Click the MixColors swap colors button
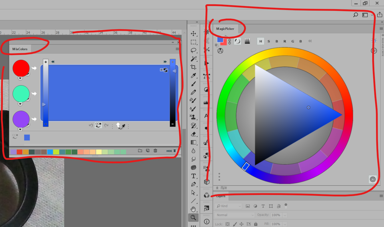The image size is (384, 227). pos(164,70)
